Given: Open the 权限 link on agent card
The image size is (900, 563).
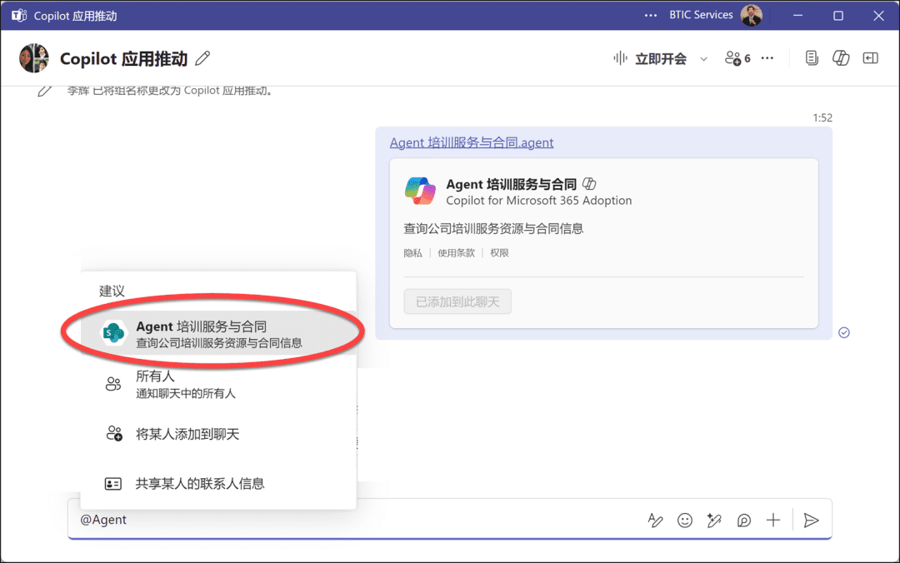Looking at the screenshot, I should 499,253.
